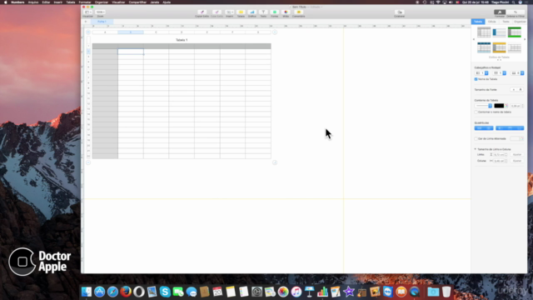Click the Coluna width input field

499,161
